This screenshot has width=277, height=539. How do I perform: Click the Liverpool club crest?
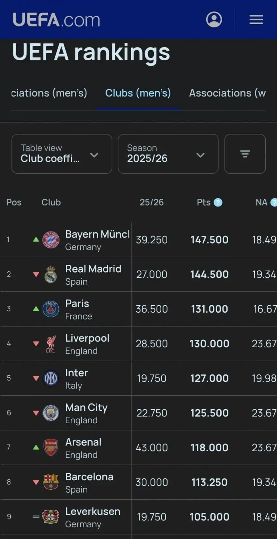[51, 344]
